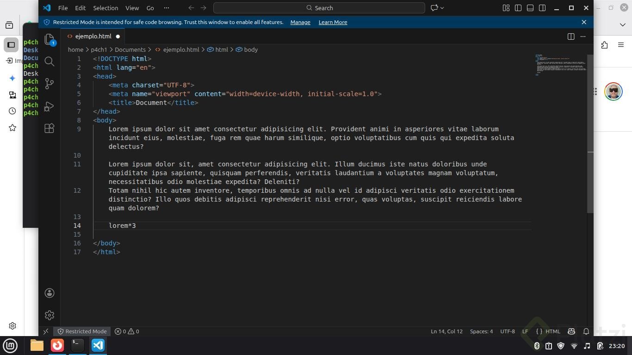Image resolution: width=632 pixels, height=355 pixels.
Task: Toggle the primary side bar layout button
Action: pyautogui.click(x=518, y=8)
